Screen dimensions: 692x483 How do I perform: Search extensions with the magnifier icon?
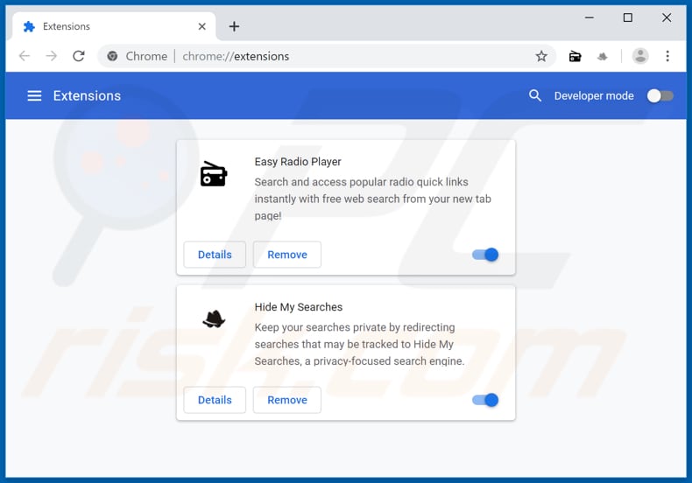click(x=535, y=95)
